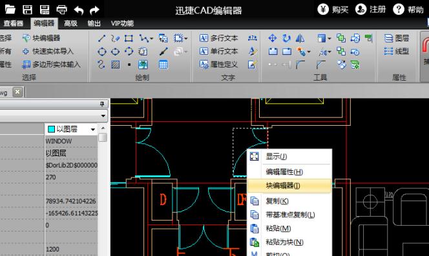Viewport: 429px width, 256px height.
Task: Click the dimension text tool icon
Action: coord(252,38)
